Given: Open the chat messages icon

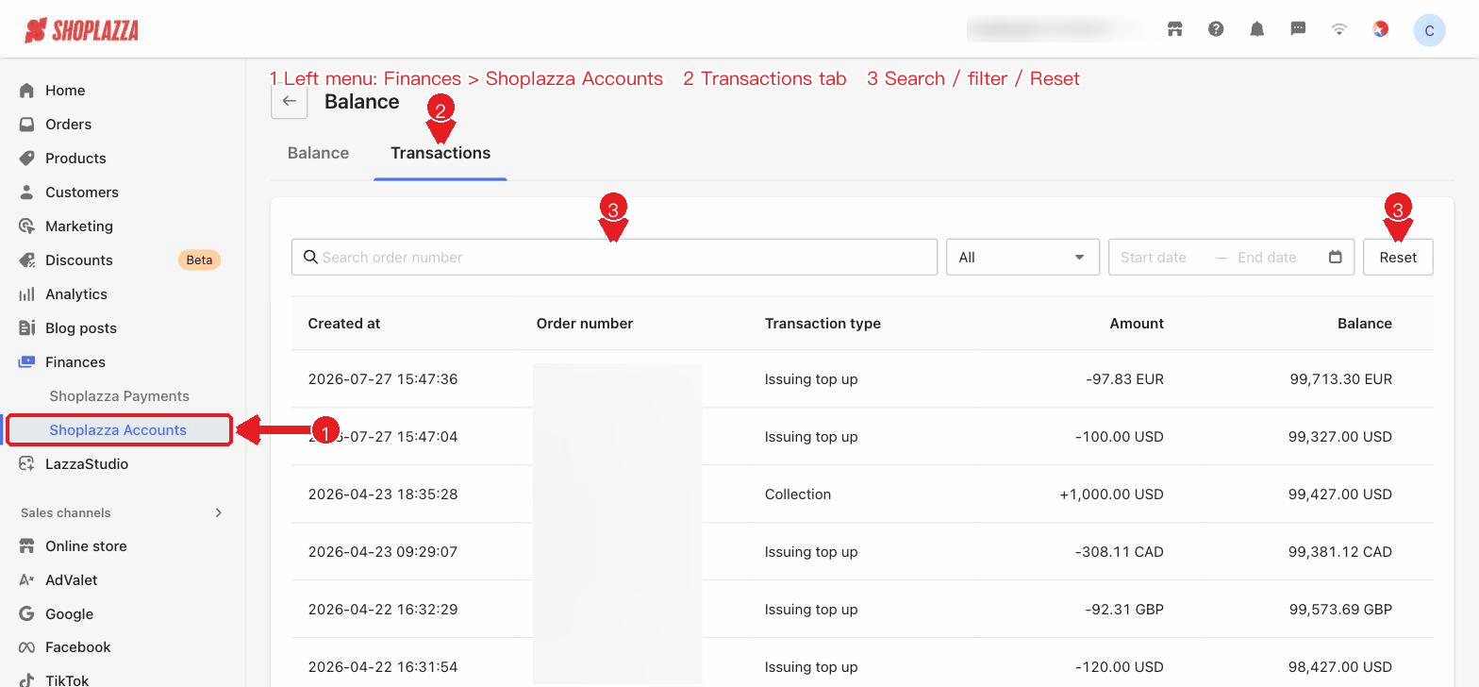Looking at the screenshot, I should pos(1298,29).
